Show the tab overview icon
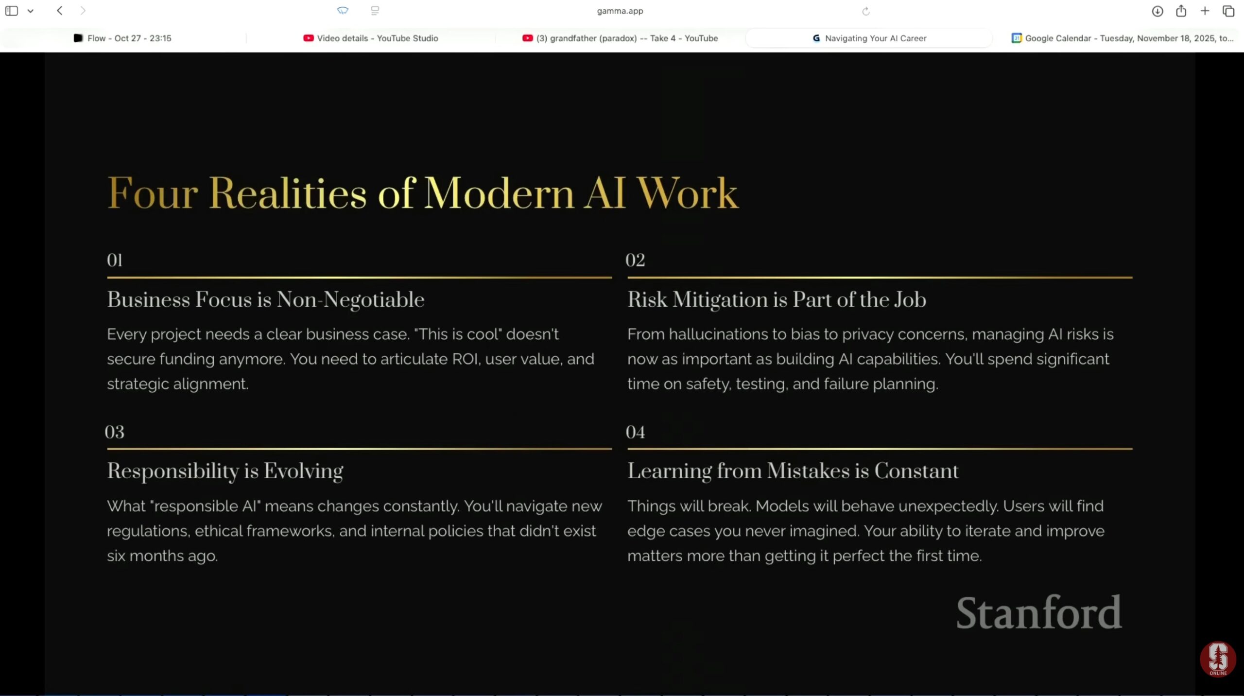The width and height of the screenshot is (1244, 696). 1228,11
